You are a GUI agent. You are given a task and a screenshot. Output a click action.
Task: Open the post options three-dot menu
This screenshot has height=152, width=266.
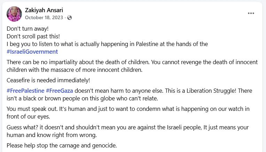[x=251, y=13]
